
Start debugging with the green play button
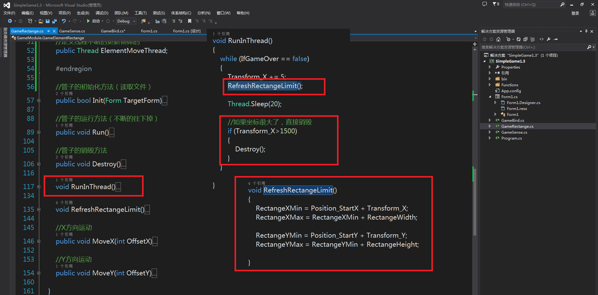tap(88, 21)
